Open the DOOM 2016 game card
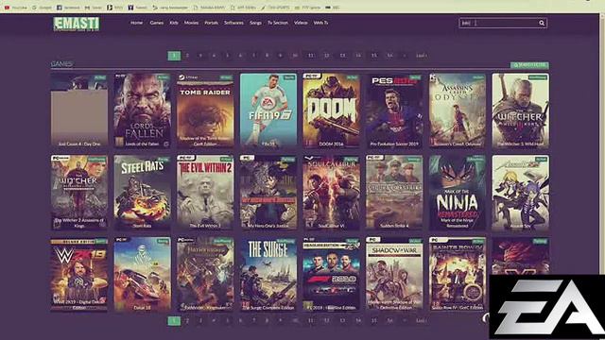The width and height of the screenshot is (605, 340). [x=332, y=110]
